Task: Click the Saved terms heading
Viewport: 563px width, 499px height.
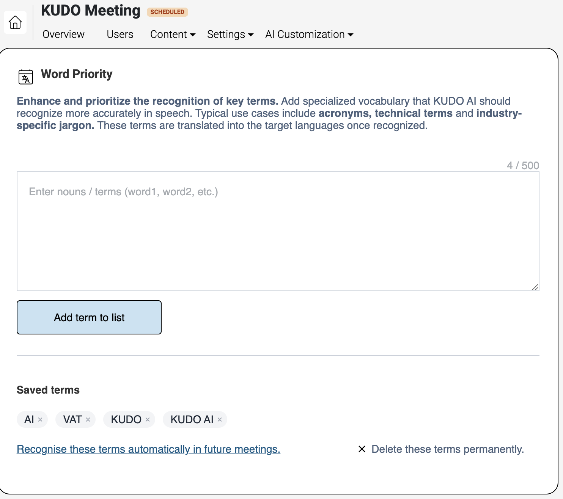Action: [48, 390]
